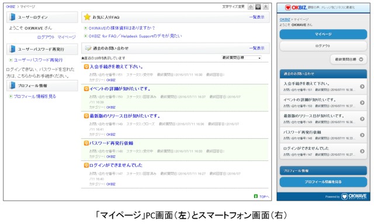Image resolution: width=374 pixels, height=224 pixels.
Task: Tap smartphone inquiry row 入会手続きを教えて下さい。
Action: click(323, 86)
